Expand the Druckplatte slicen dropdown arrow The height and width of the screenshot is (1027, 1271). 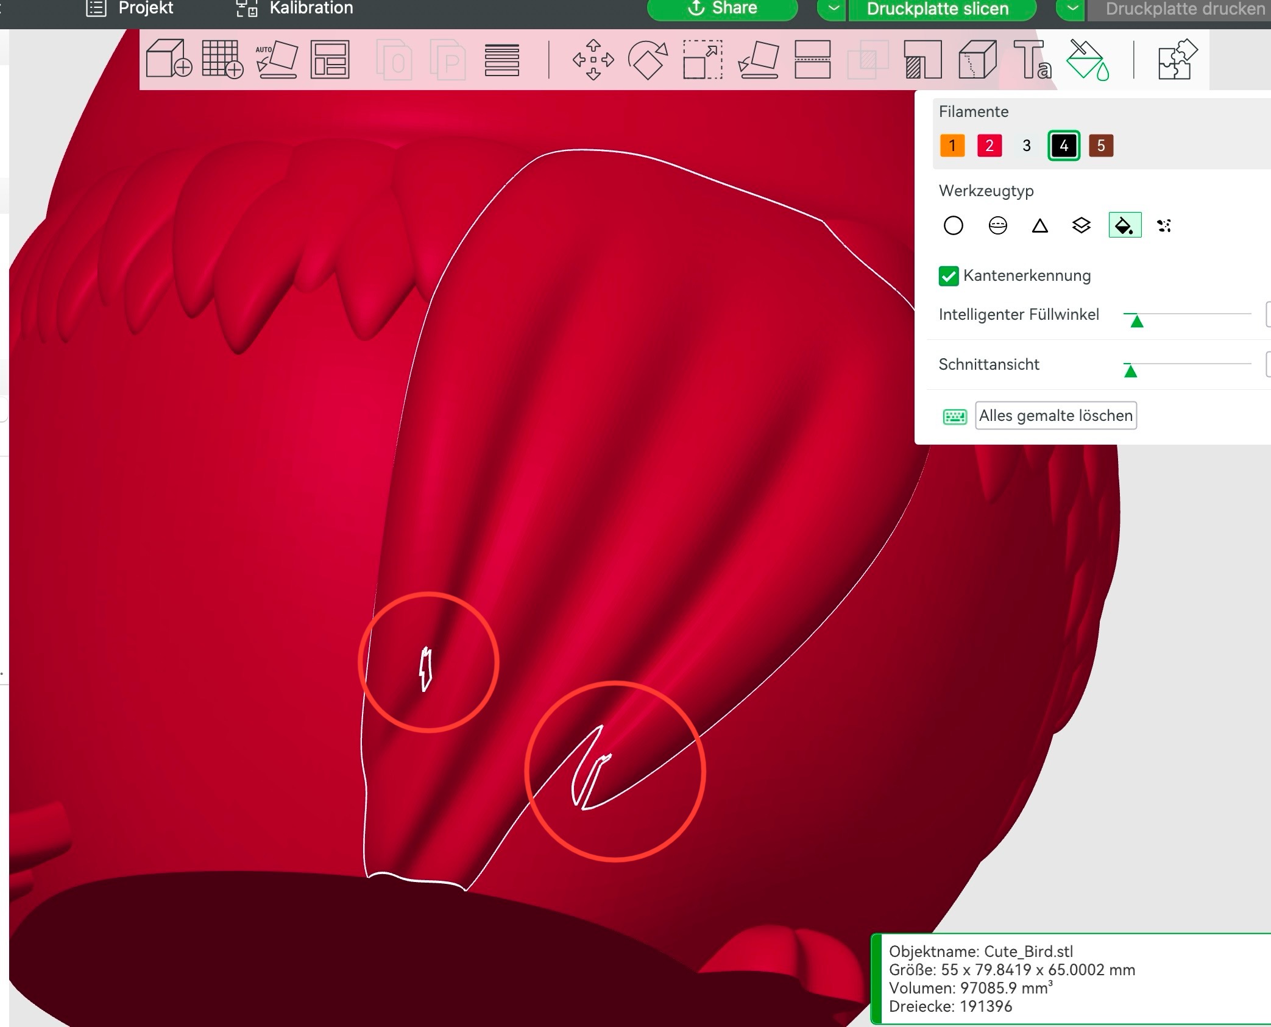click(834, 9)
